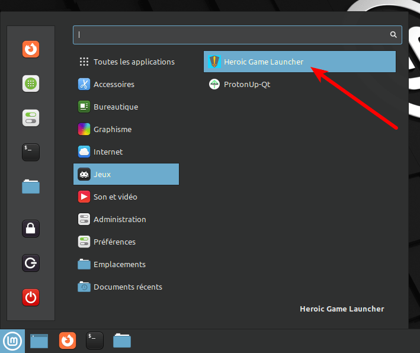The image size is (420, 353).
Task: Open Documents récents category
Action: 126,287
